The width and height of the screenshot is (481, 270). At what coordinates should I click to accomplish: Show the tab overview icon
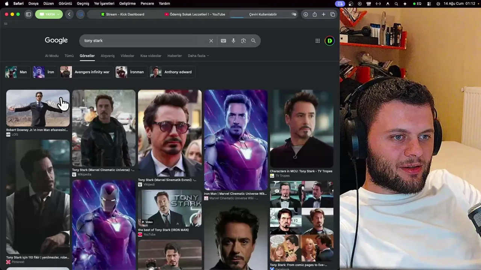click(x=333, y=14)
